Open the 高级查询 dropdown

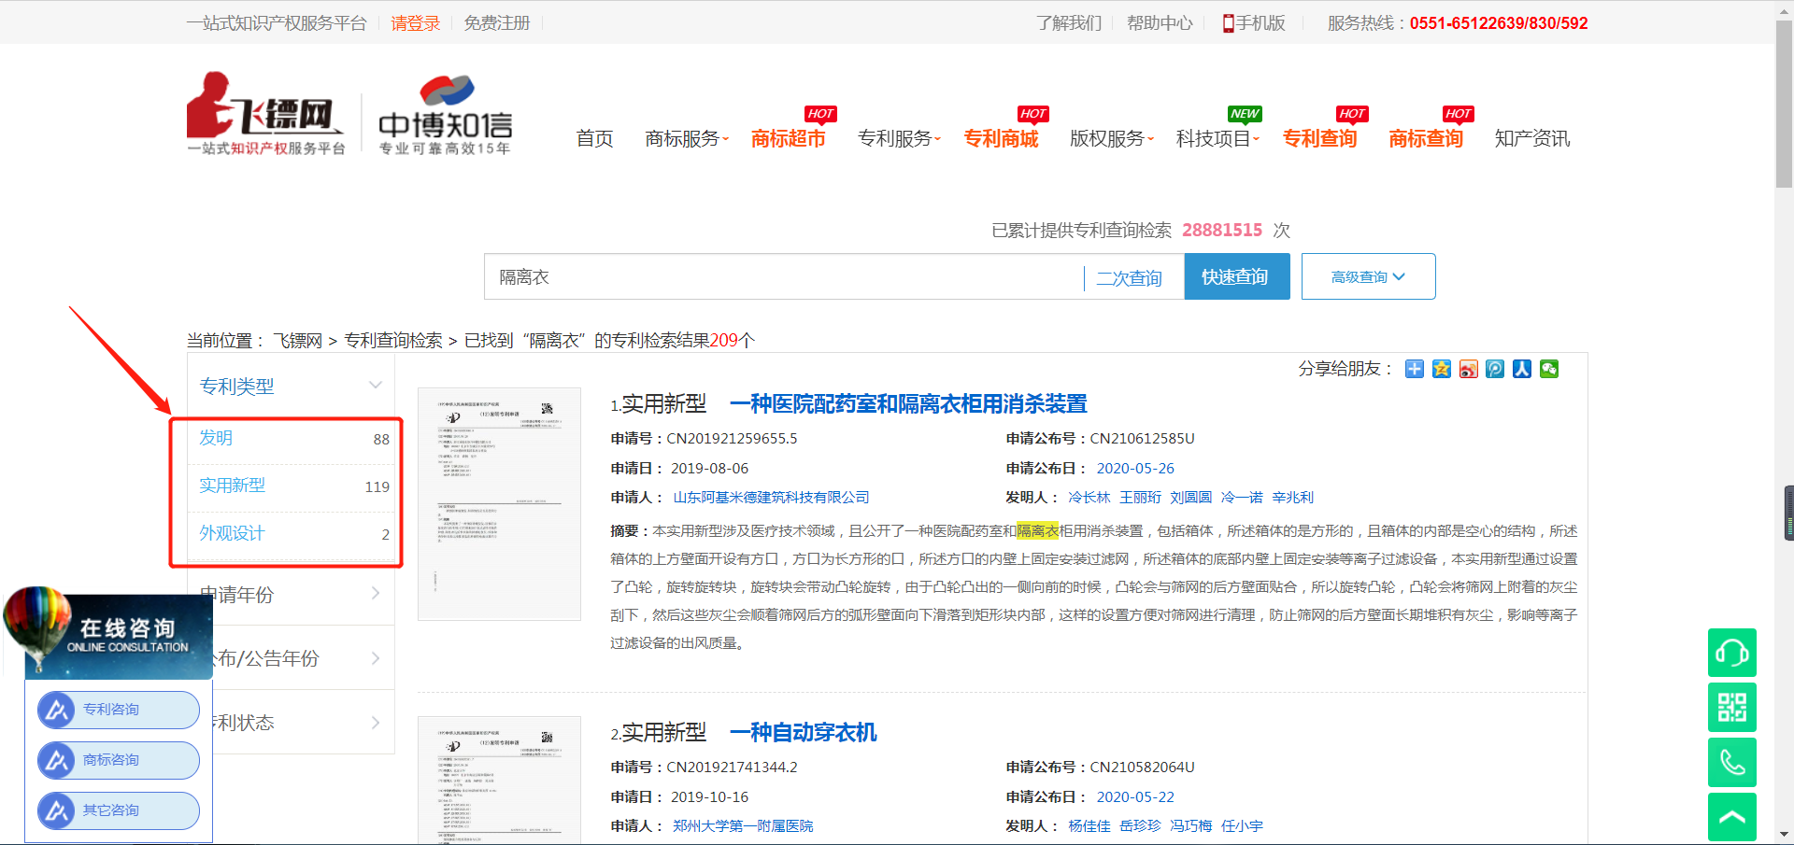point(1368,276)
